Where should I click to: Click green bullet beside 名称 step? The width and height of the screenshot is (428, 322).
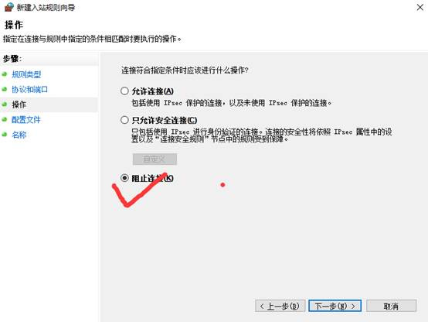coord(5,135)
